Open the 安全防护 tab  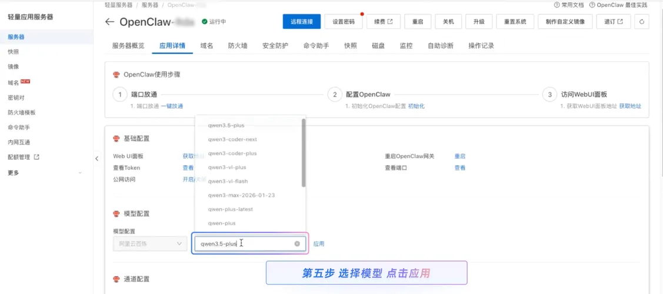[x=275, y=46]
